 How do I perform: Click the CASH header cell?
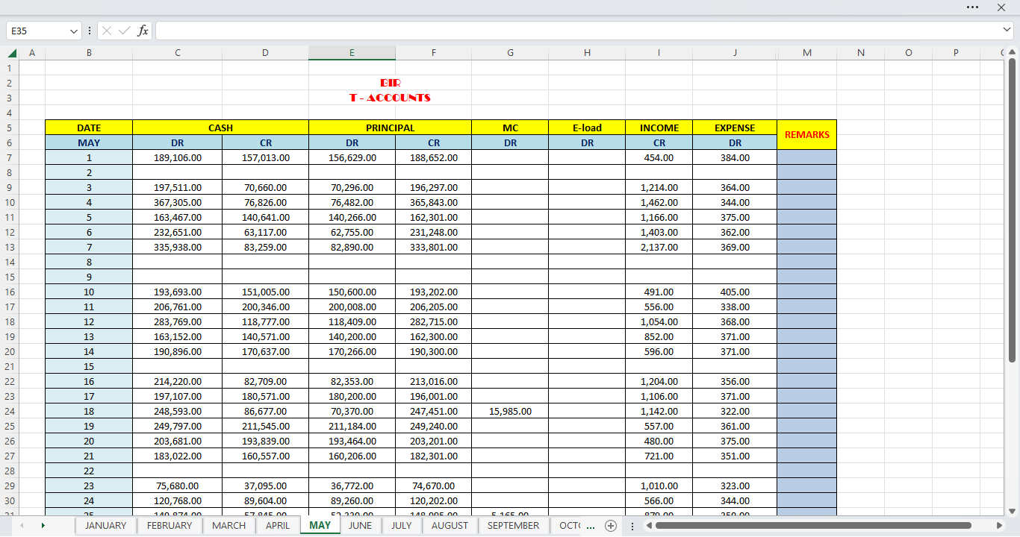(x=220, y=128)
